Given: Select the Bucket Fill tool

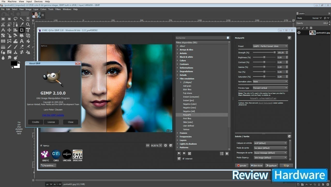Looking at the screenshot, I should (x=28, y=41).
